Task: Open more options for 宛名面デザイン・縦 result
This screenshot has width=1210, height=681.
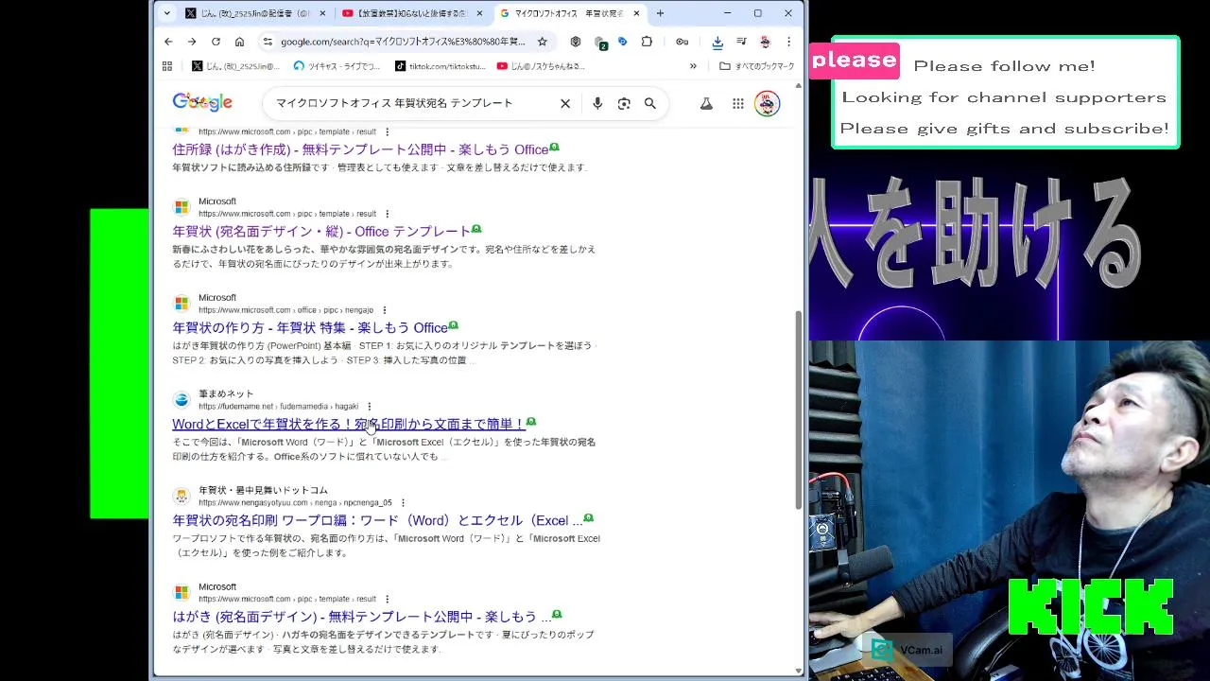Action: (387, 214)
